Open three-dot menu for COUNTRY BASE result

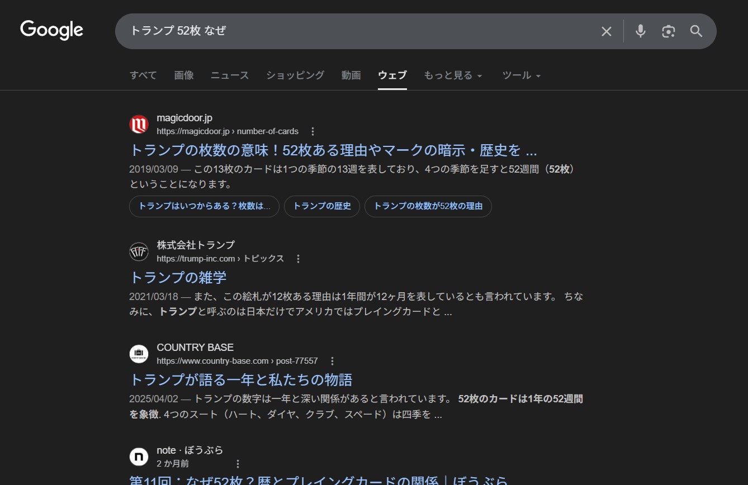coord(332,361)
